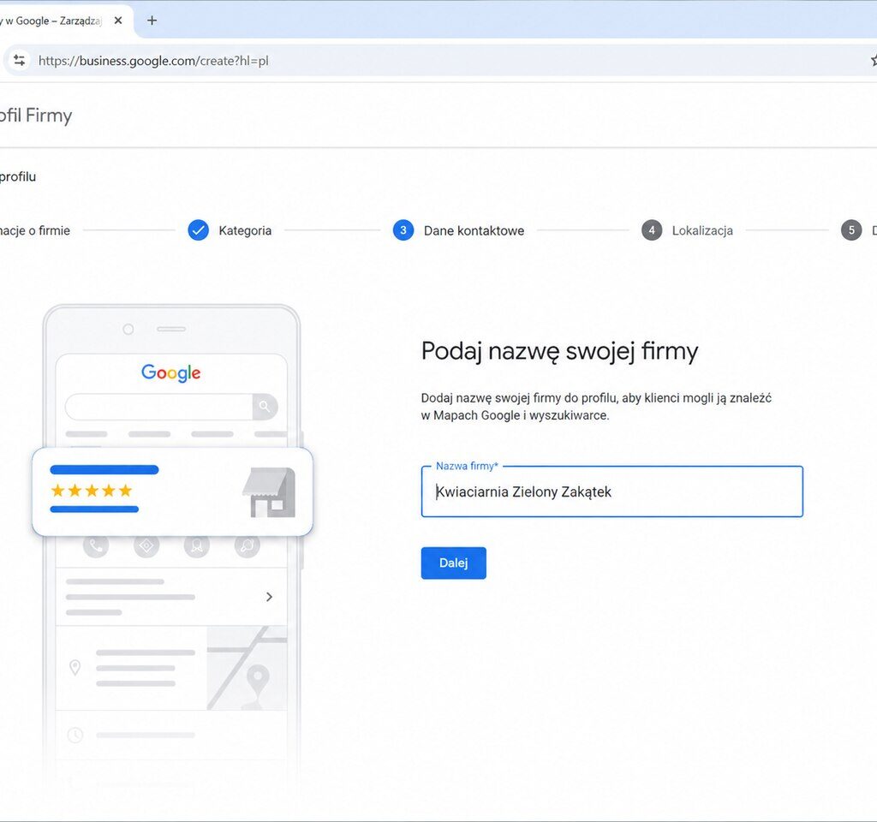877x822 pixels.
Task: Open a new browser tab
Action: click(152, 21)
